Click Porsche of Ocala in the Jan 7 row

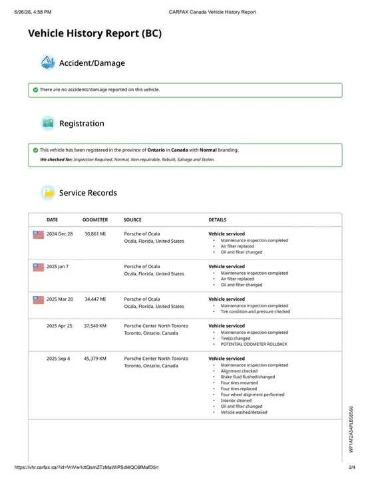142,266
